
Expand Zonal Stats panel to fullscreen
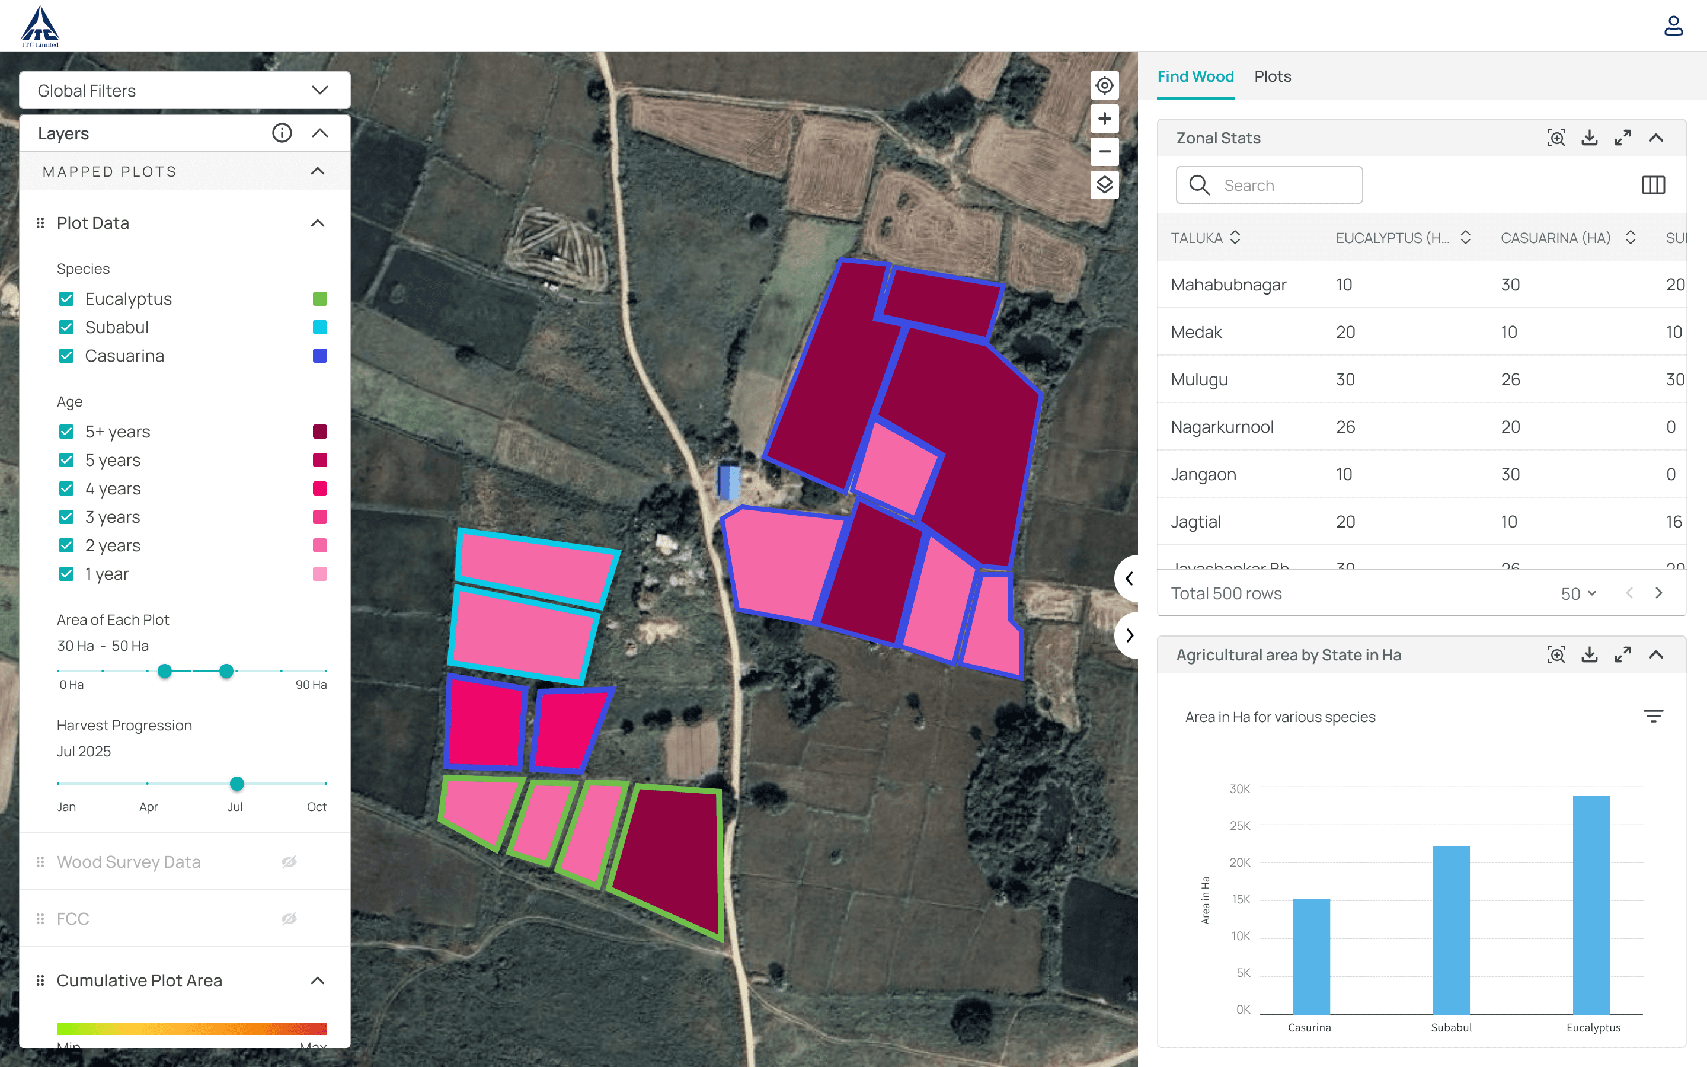pyautogui.click(x=1622, y=138)
